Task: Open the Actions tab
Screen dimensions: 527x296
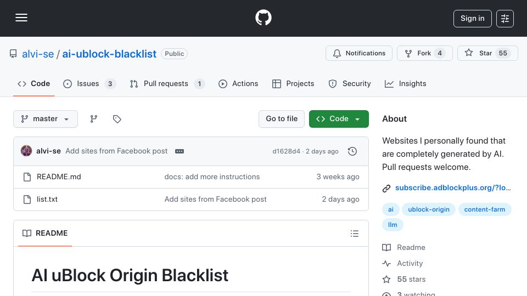Action: pyautogui.click(x=238, y=83)
